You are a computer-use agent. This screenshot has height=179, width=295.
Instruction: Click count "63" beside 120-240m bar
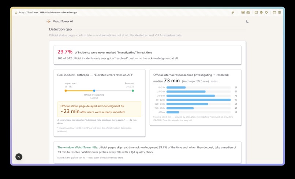(236, 104)
